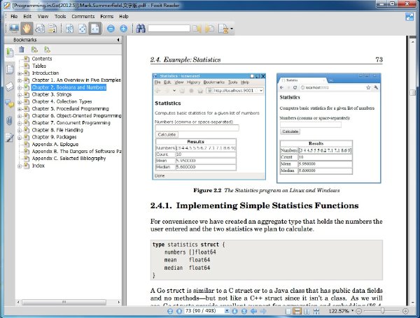Select Chapter 8. File Handling bookmark
The height and width of the screenshot is (318, 420).
tap(57, 130)
